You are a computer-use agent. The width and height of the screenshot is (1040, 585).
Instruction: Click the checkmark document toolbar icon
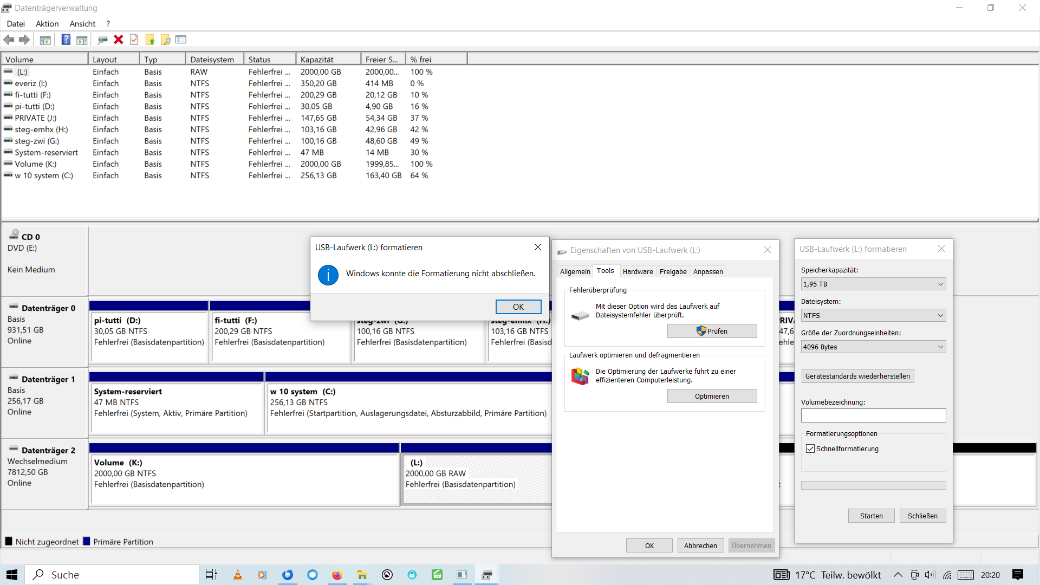[x=134, y=40]
